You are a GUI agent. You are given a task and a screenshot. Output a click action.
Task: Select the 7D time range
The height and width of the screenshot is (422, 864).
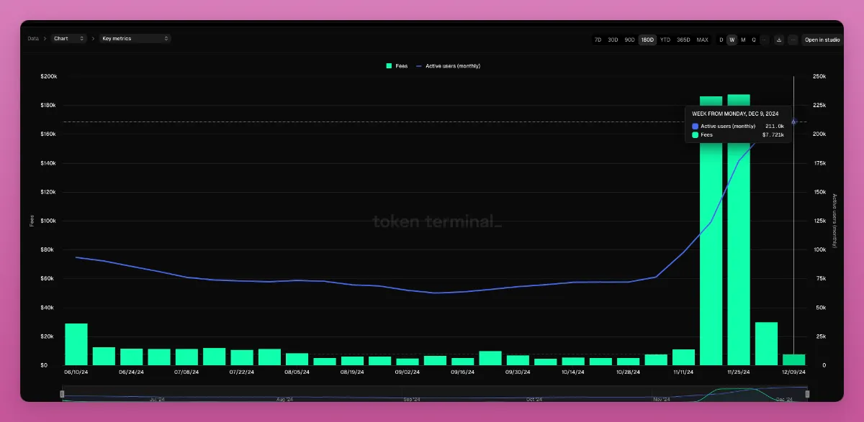click(x=598, y=40)
